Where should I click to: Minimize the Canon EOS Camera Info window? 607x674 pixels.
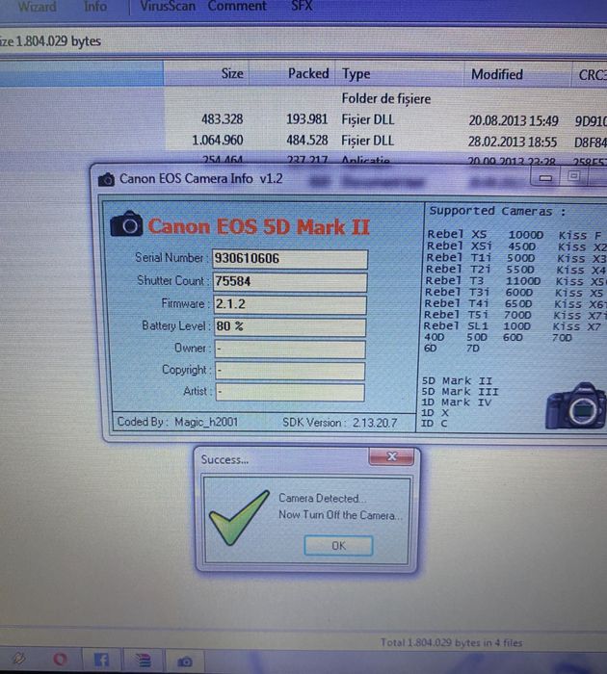pyautogui.click(x=545, y=177)
